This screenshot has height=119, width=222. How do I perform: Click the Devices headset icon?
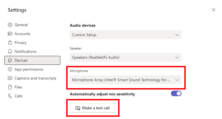pos(10,60)
